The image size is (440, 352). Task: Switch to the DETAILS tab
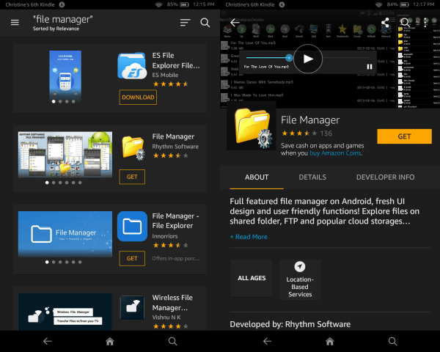[x=312, y=177]
